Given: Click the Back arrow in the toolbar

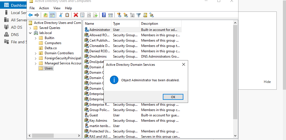Looking at the screenshot, I should 30,15.
